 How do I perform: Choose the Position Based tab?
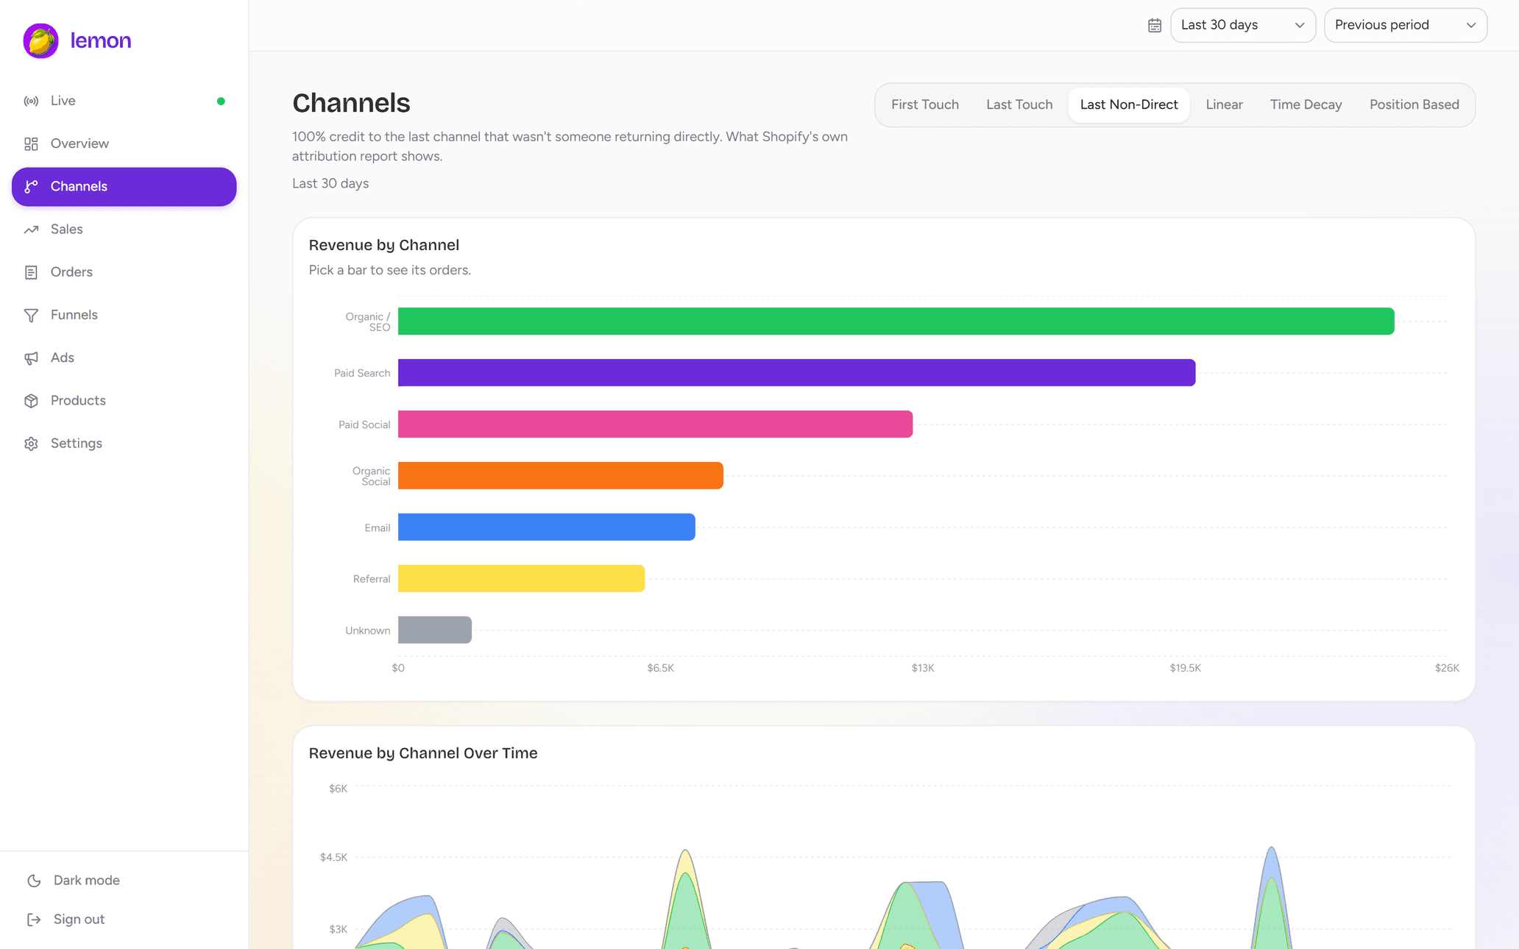point(1414,104)
